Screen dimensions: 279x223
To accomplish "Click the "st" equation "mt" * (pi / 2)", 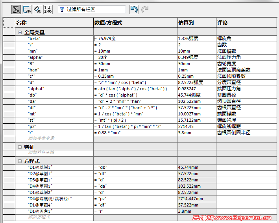I will 135,120.
